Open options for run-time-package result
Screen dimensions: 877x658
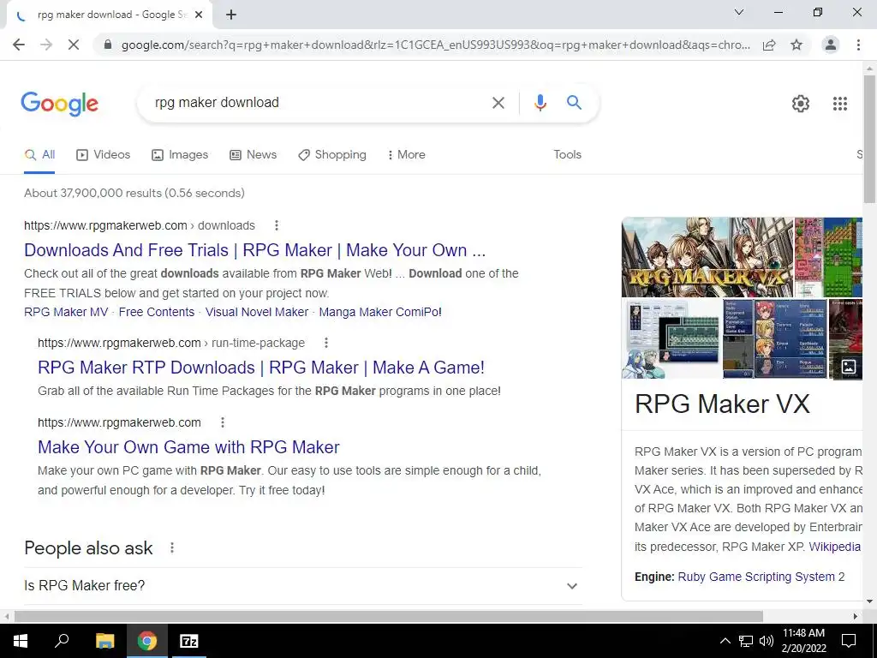coord(326,343)
